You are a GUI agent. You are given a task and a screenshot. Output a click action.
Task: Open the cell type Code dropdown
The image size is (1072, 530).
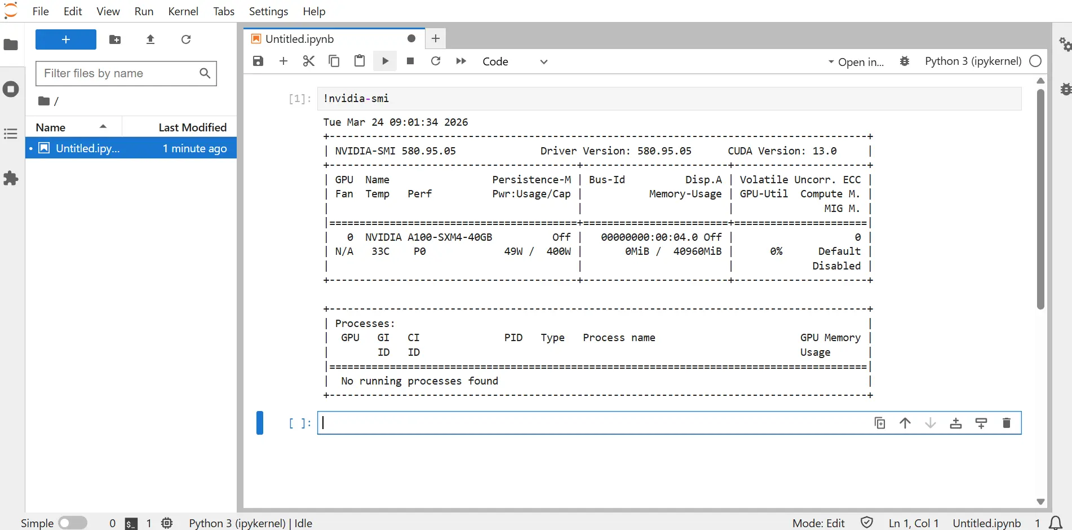pyautogui.click(x=515, y=61)
